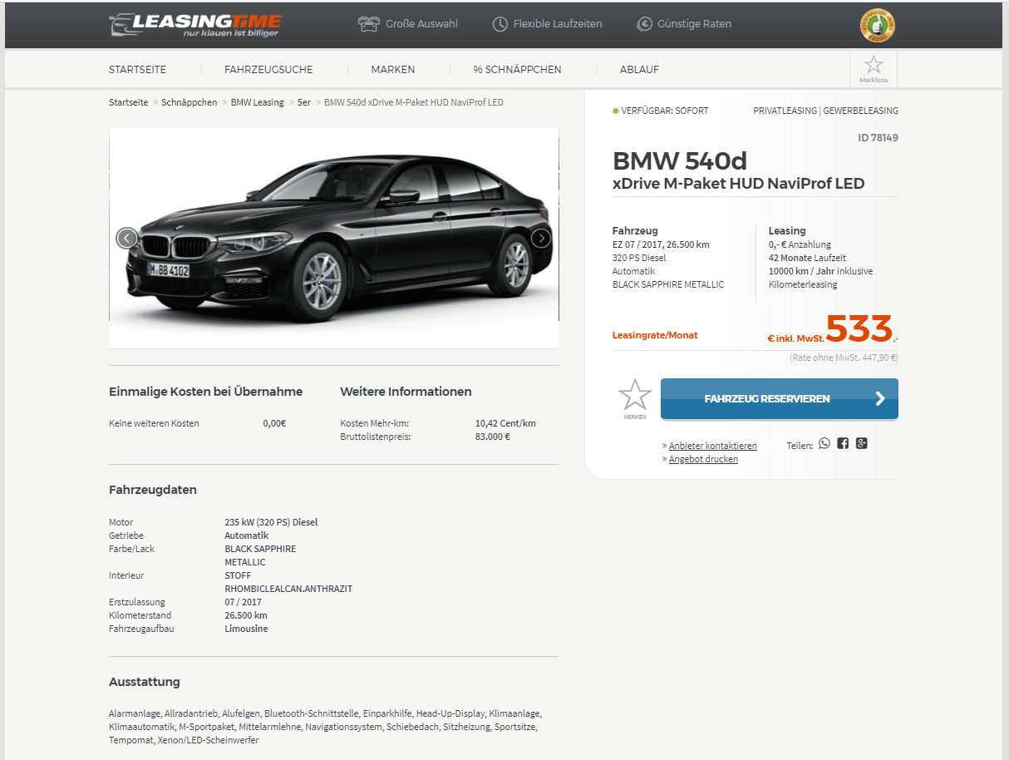This screenshot has height=760, width=1009.
Task: Click the FAHRZEUG RESERVIEREN button
Action: pyautogui.click(x=780, y=399)
